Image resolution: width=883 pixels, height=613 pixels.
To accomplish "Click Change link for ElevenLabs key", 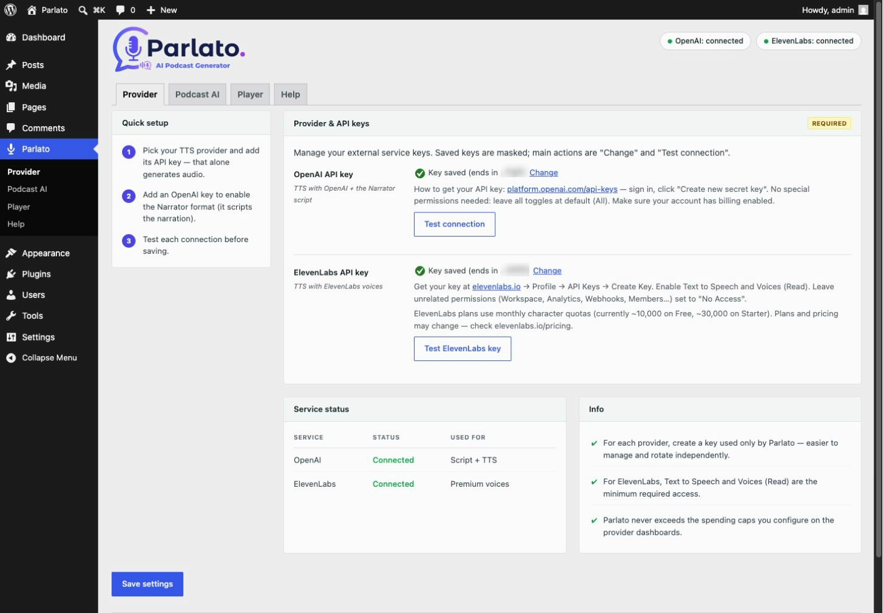I will tap(547, 271).
